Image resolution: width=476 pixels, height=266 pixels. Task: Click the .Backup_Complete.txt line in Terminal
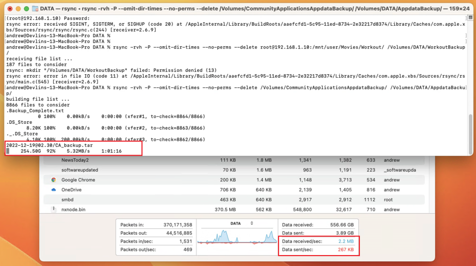[35, 111]
